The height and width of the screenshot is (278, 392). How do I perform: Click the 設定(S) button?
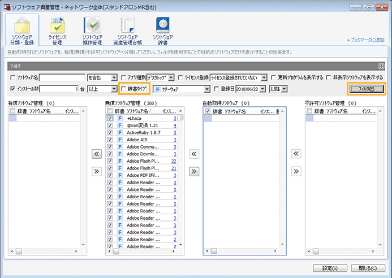pos(330,268)
